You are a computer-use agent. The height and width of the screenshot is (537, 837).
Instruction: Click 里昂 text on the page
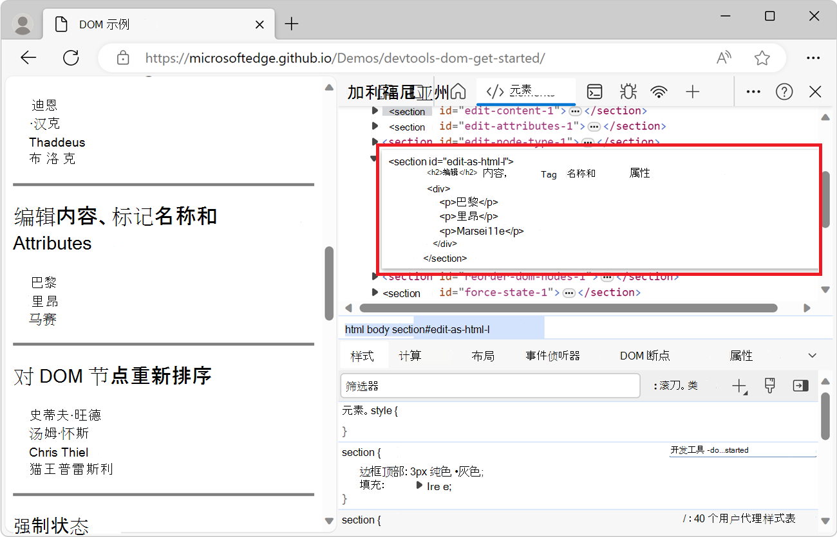(x=45, y=300)
